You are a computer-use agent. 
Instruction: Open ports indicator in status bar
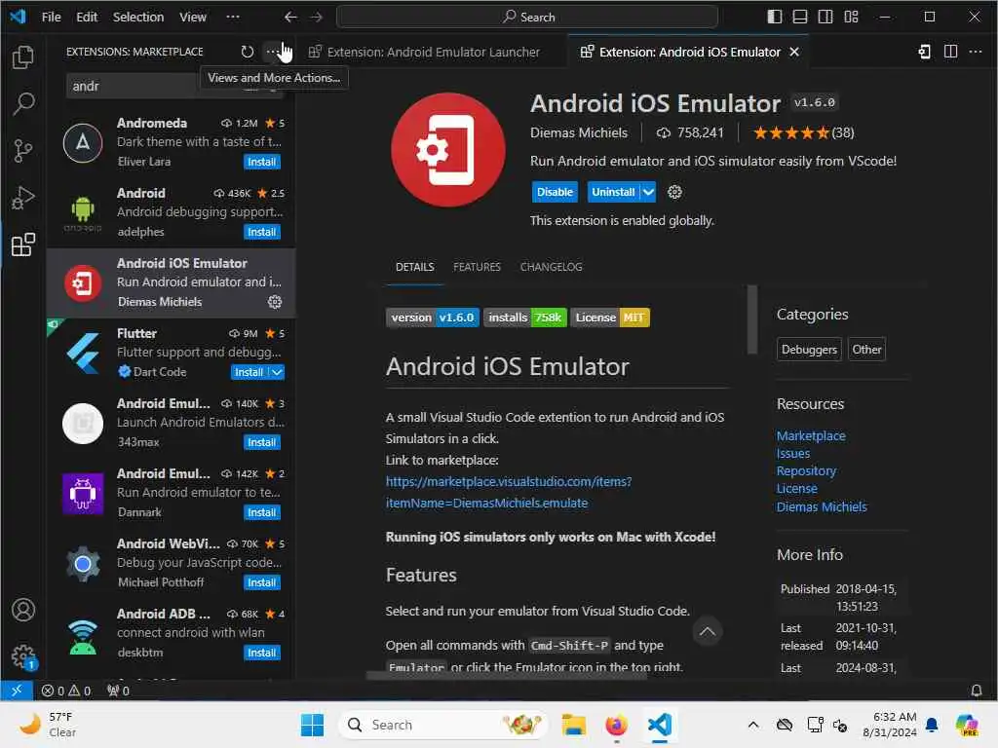click(x=118, y=691)
